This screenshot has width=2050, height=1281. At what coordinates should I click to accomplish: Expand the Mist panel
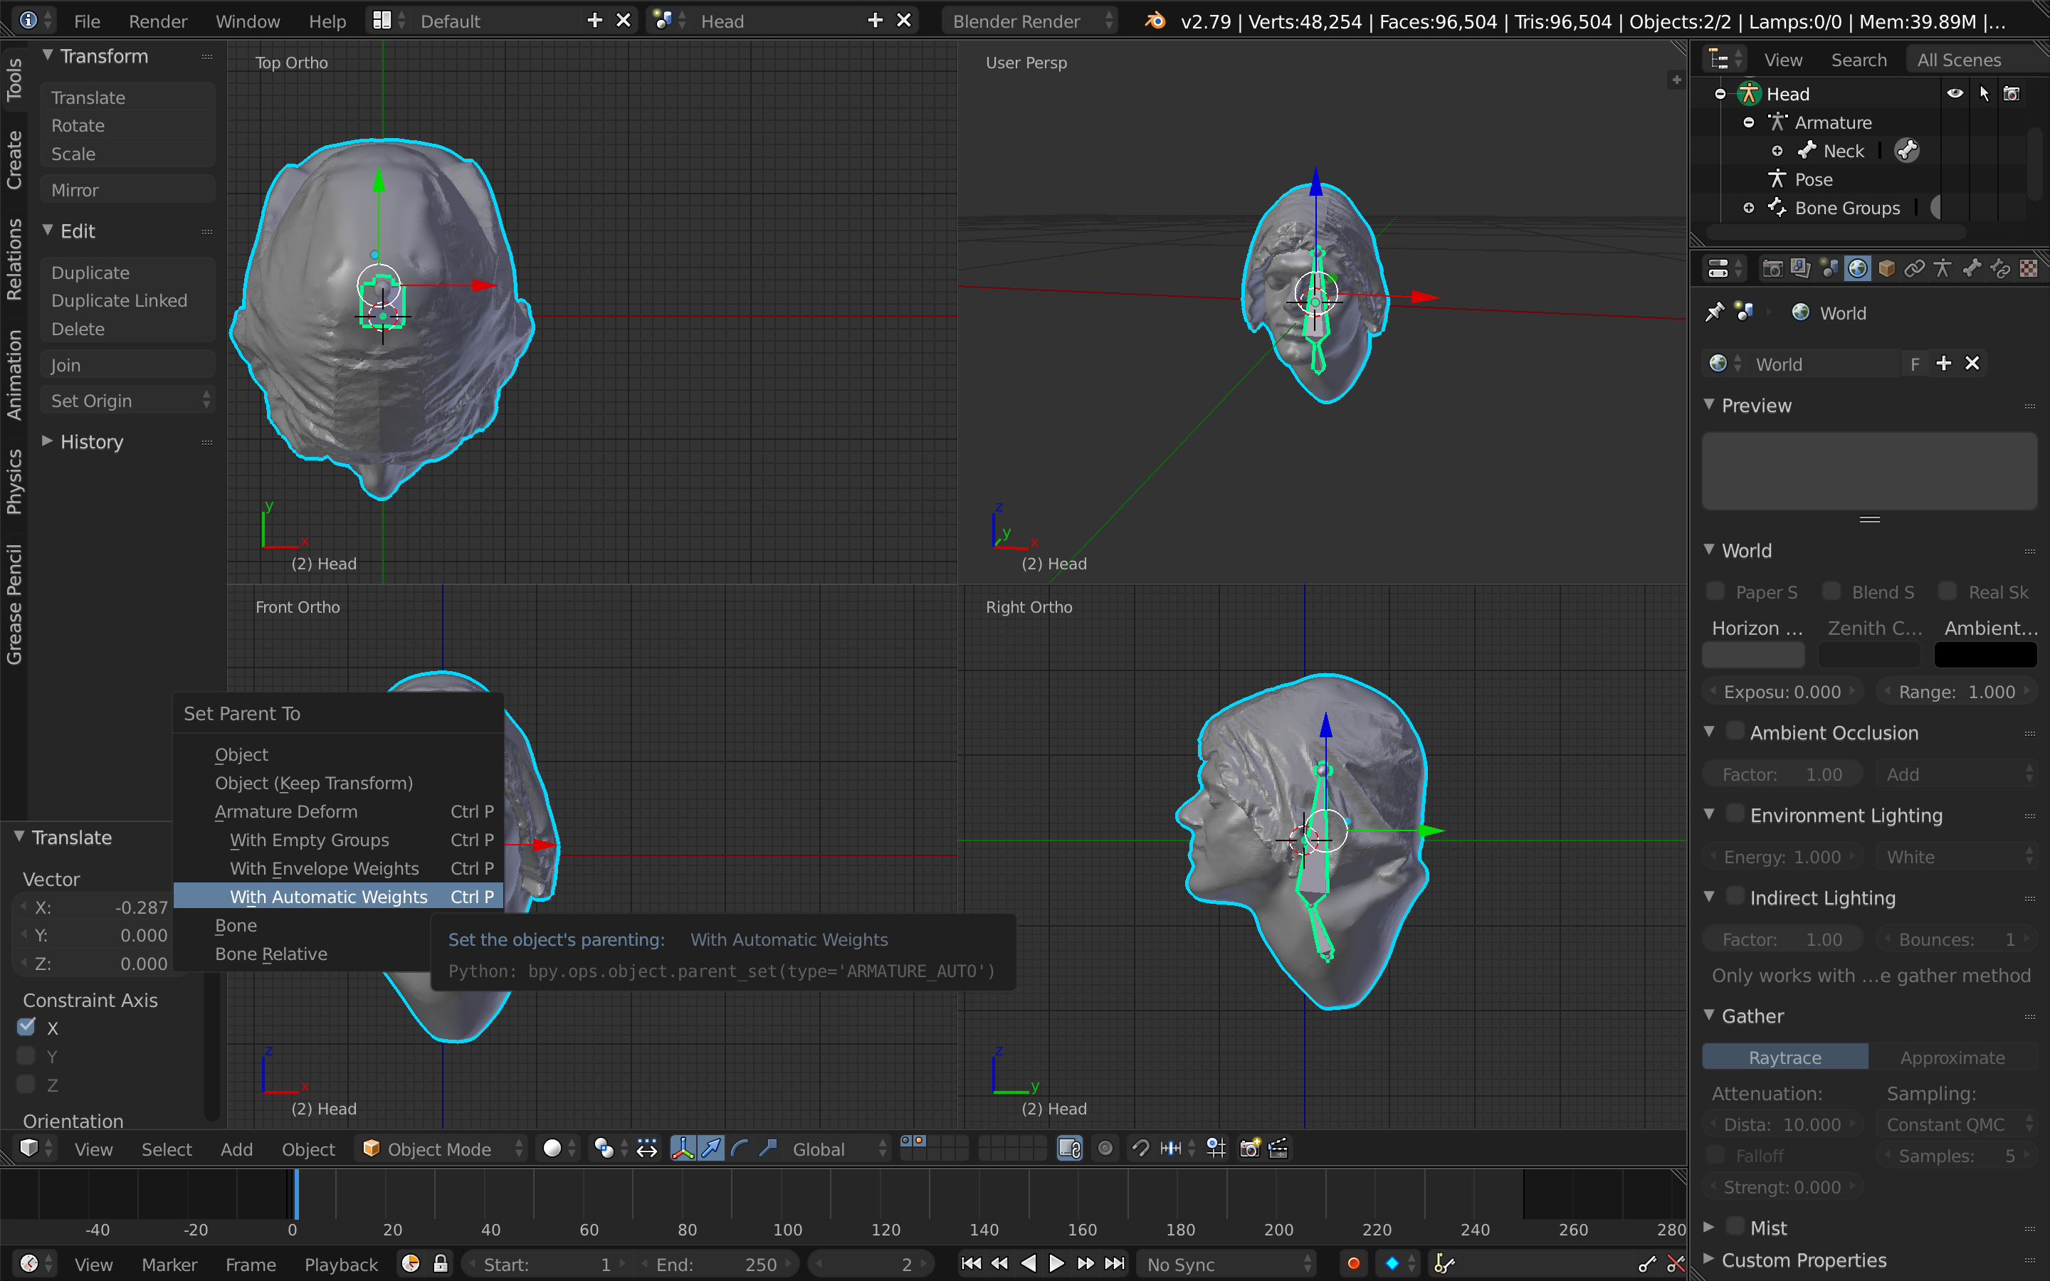coord(1708,1227)
